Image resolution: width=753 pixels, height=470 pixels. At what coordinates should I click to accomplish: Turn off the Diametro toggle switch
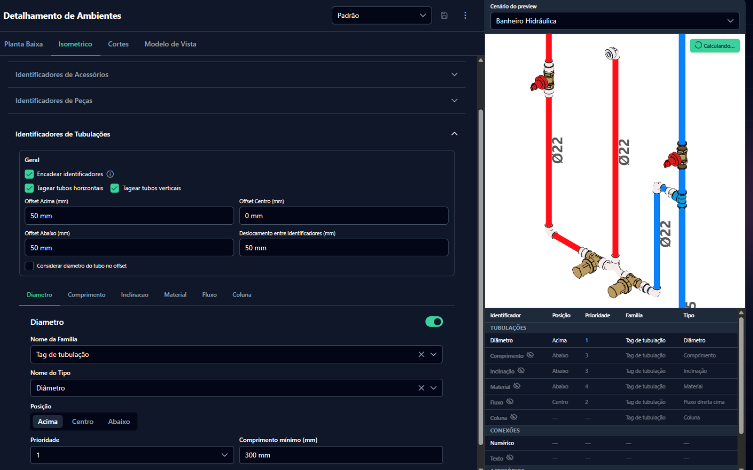coord(434,321)
